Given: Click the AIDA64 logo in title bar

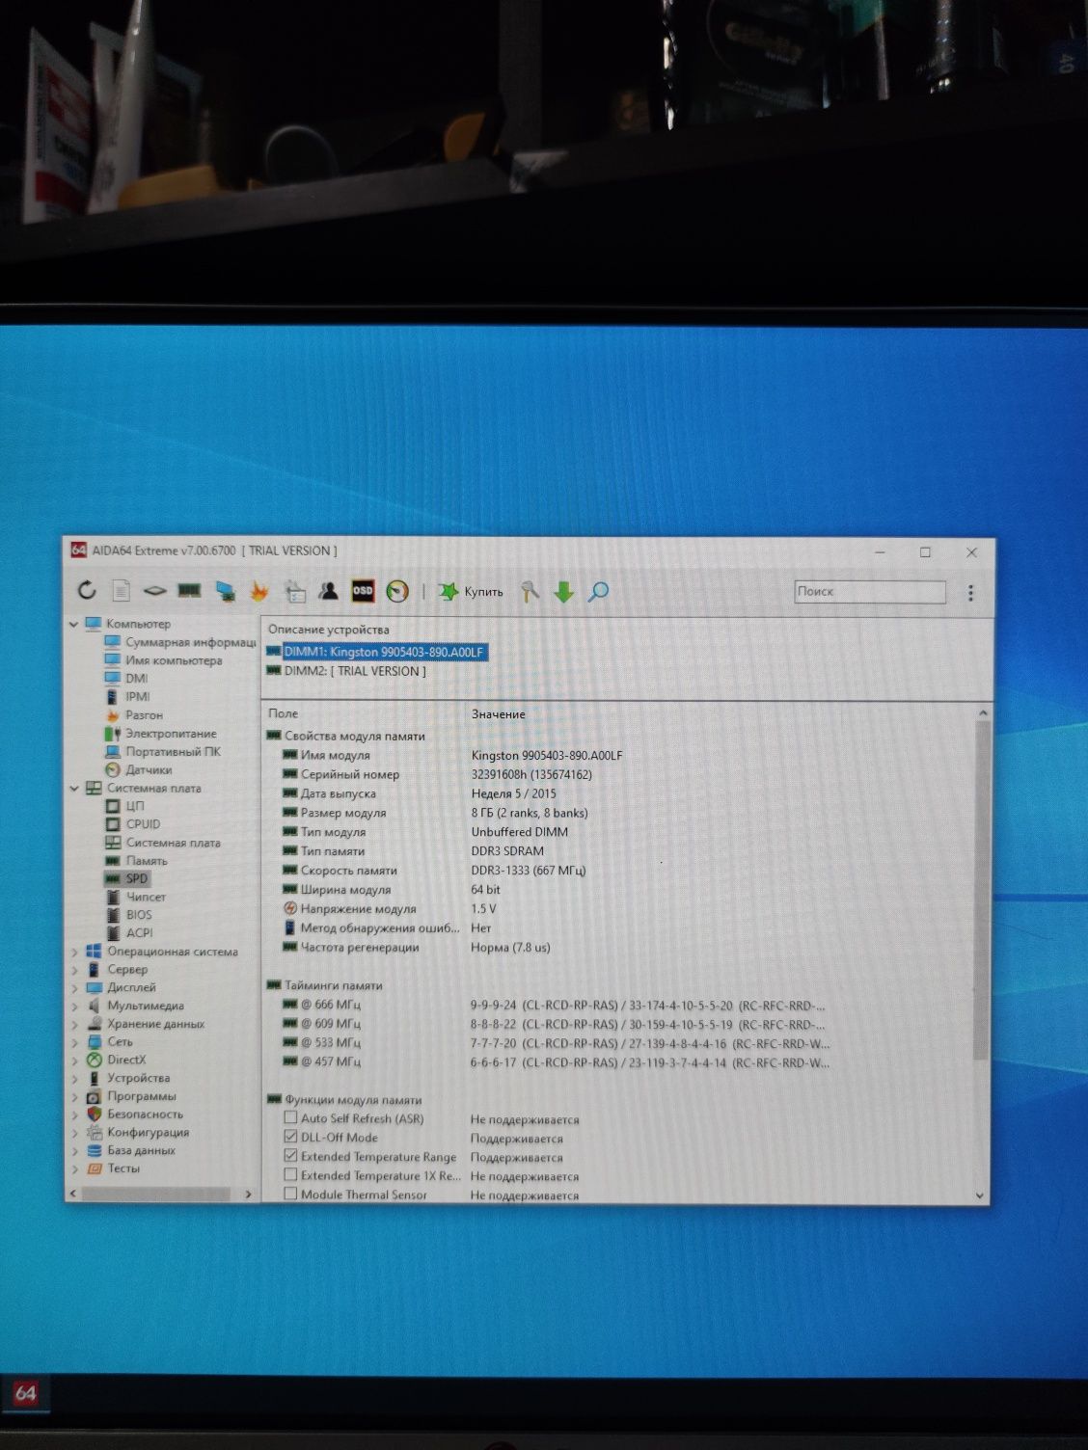Looking at the screenshot, I should point(79,550).
